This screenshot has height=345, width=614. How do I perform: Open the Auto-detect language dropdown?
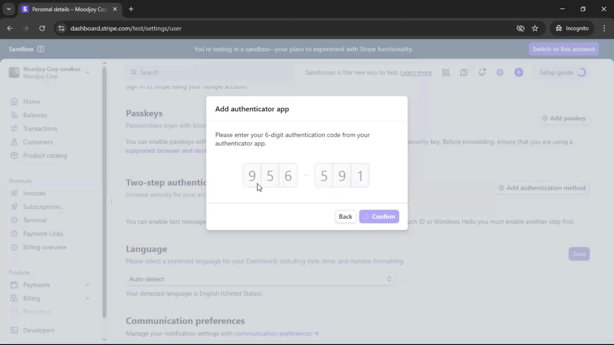[260, 279]
